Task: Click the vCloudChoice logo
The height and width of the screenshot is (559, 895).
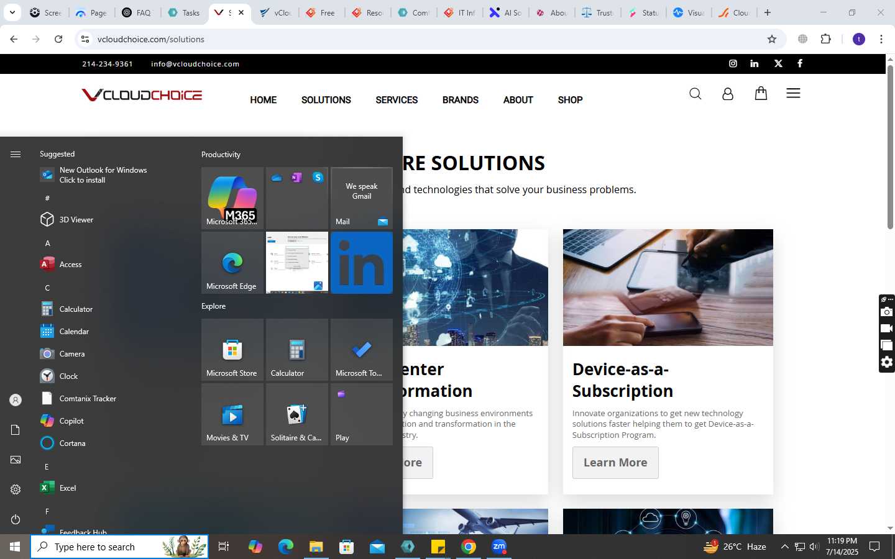Action: (x=142, y=95)
